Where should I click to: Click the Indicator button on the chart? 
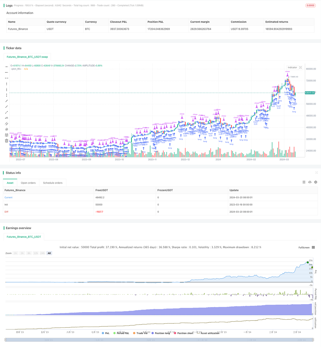click(292, 67)
